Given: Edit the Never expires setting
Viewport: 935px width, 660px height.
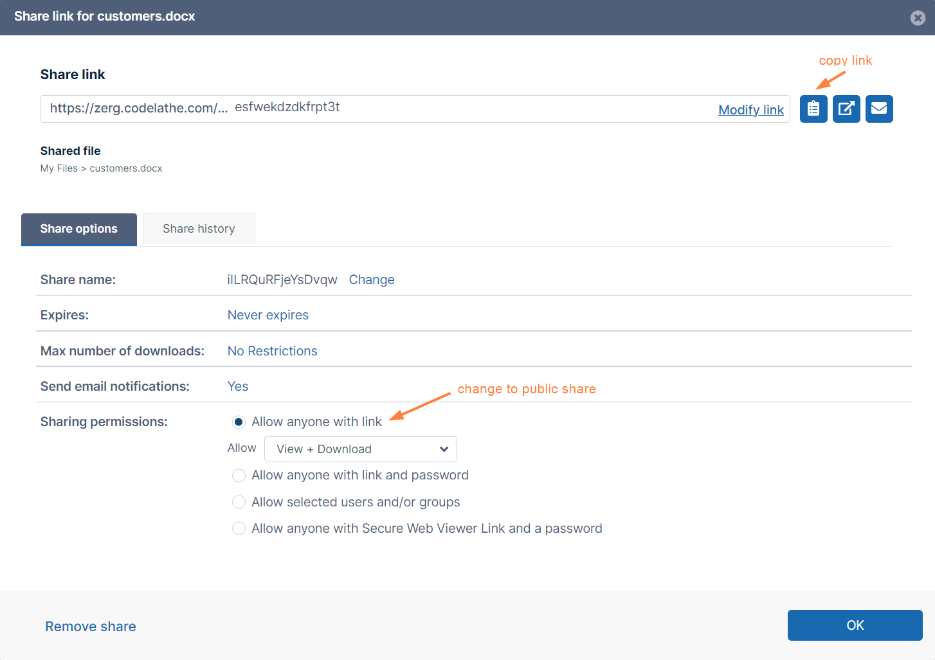Looking at the screenshot, I should tap(268, 315).
